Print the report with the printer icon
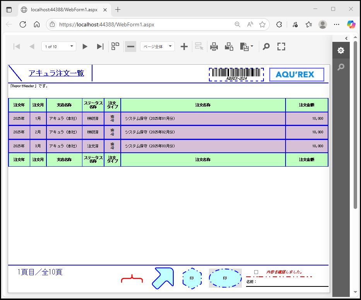This screenshot has width=361, height=300. (214, 47)
